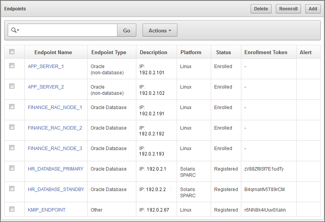Click Oracle (non-database) type of APP_SERVER_2
The image size is (325, 222).
tap(107, 90)
